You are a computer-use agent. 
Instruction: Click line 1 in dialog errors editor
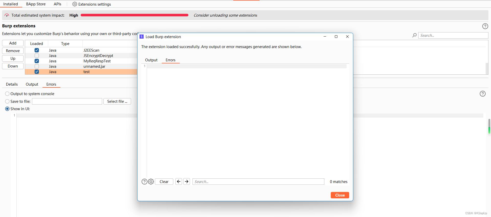tap(247, 66)
